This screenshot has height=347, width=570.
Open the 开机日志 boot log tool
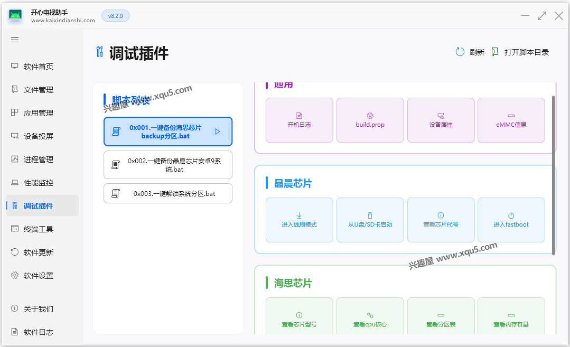(299, 120)
